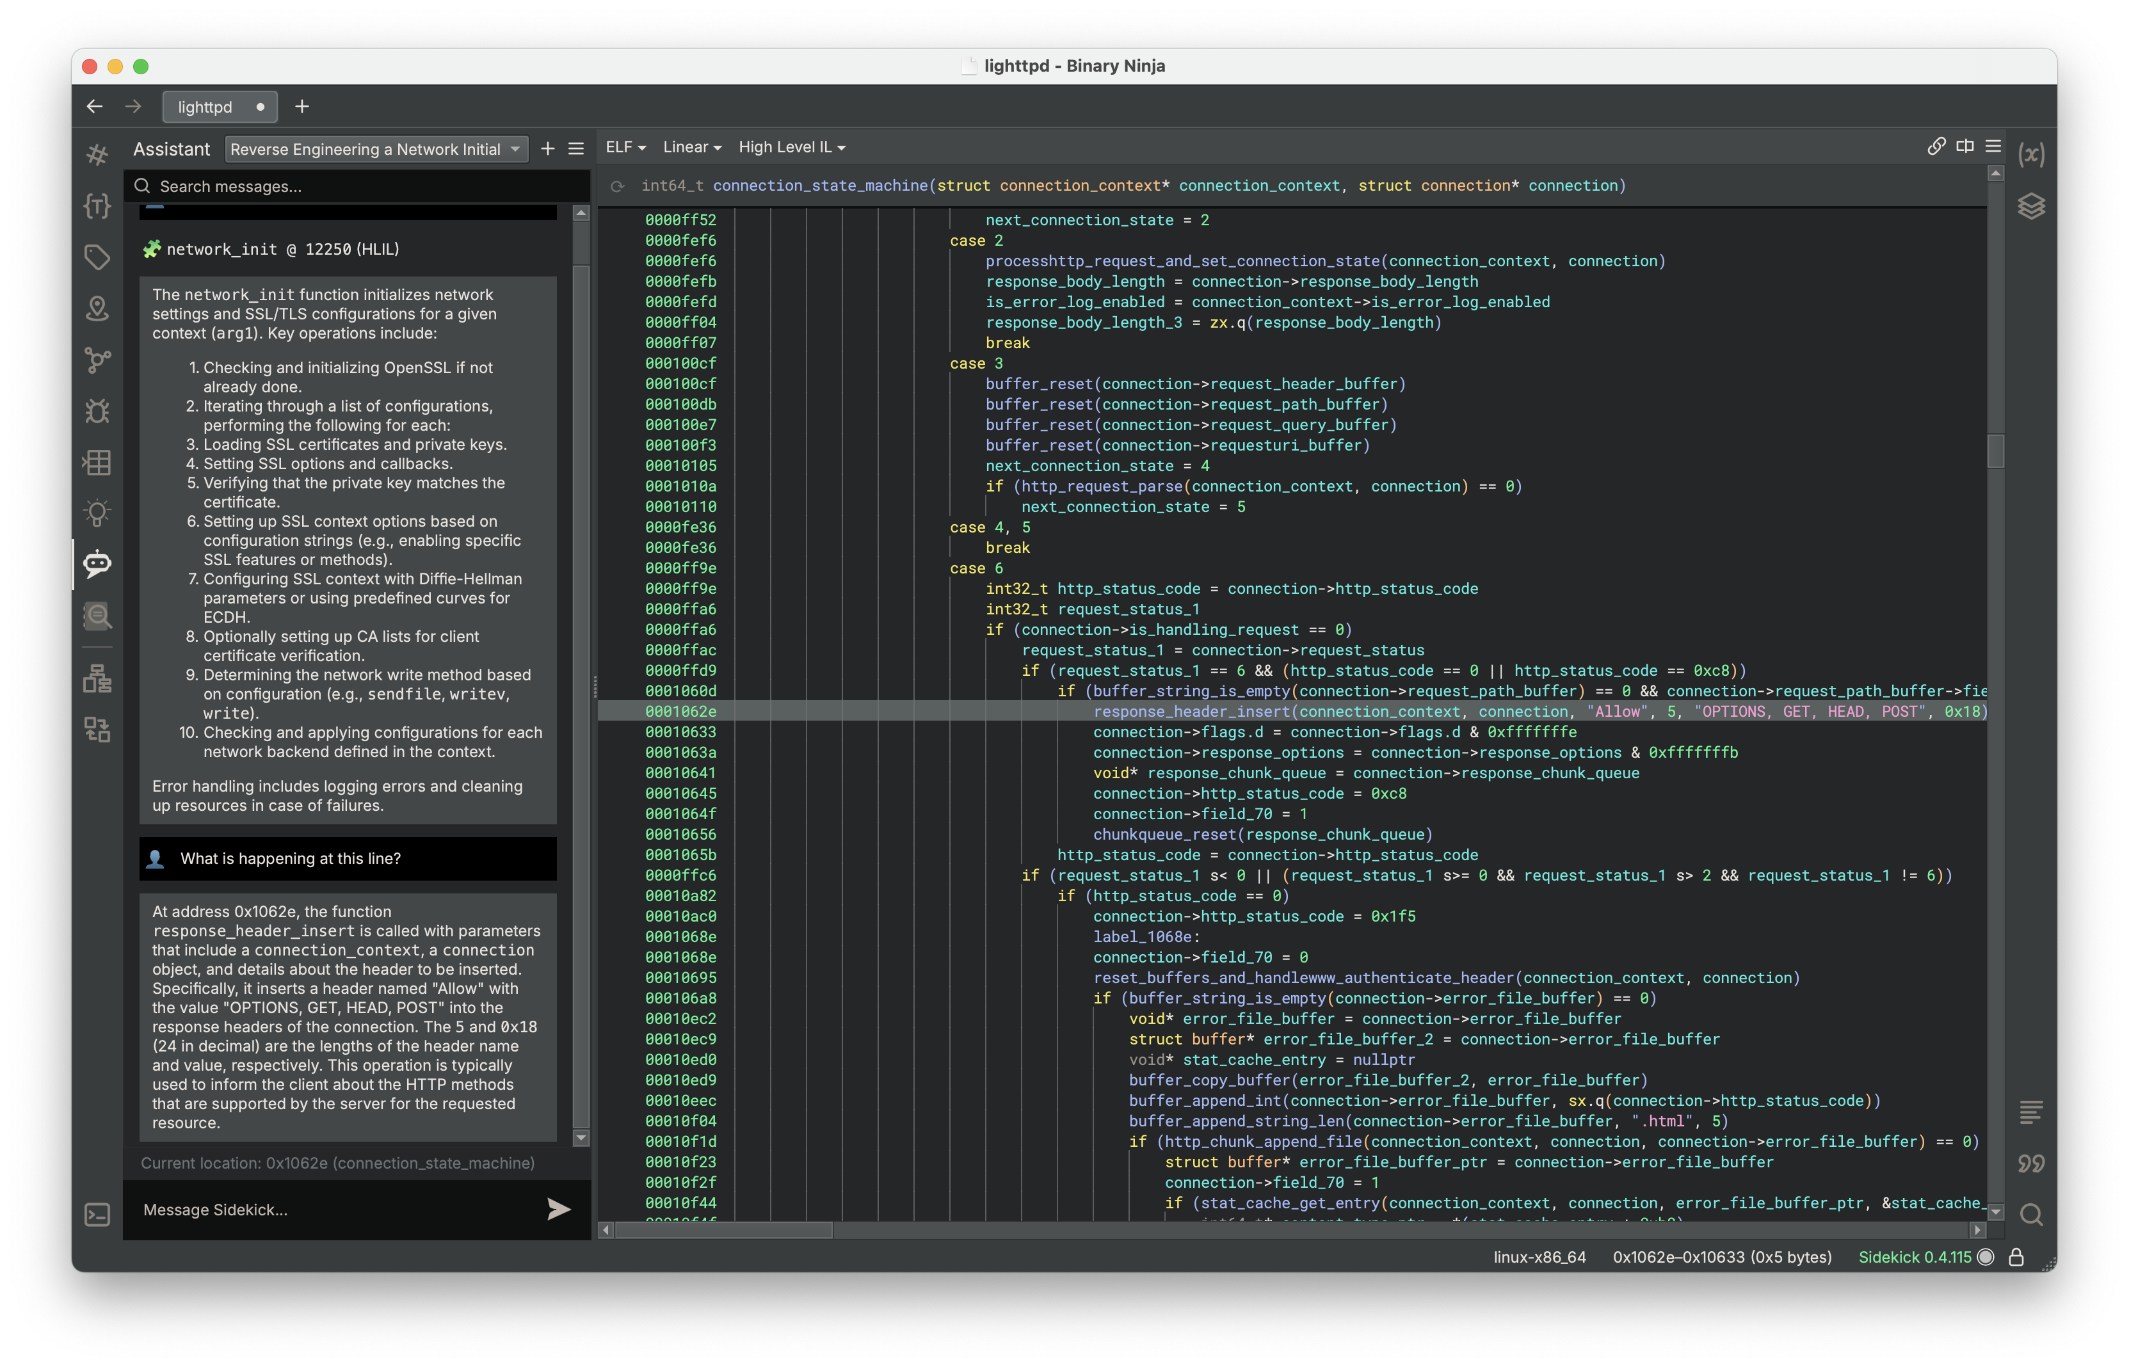Toggle the lock icon in status bar

click(2016, 1257)
